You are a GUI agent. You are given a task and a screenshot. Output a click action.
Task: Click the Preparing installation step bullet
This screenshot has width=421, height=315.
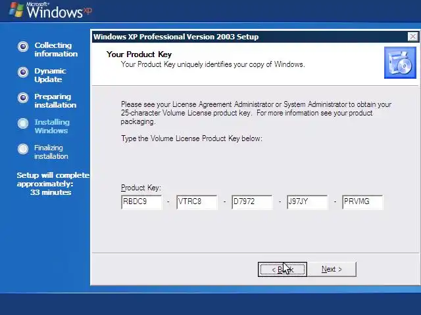[23, 98]
